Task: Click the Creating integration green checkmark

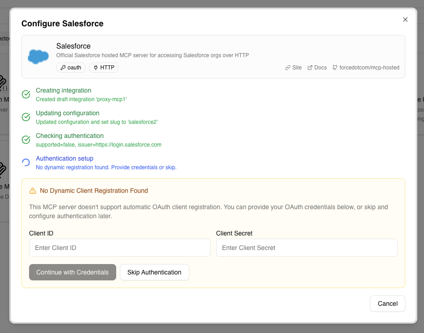Action: [x=26, y=94]
